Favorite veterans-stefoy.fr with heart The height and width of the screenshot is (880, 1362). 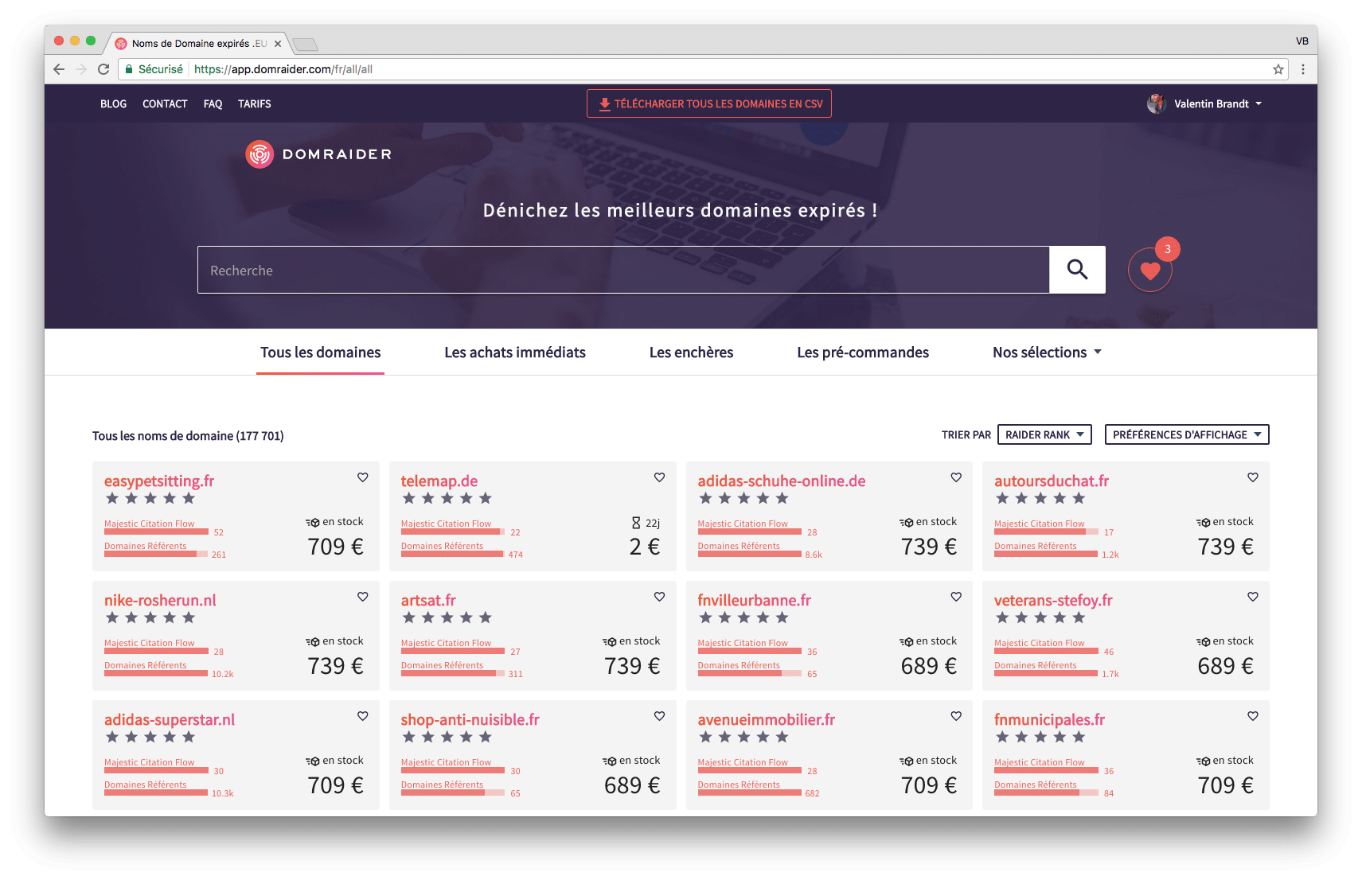coord(1253,597)
